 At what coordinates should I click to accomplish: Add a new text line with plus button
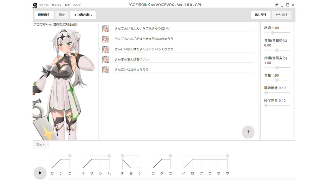tap(248, 132)
